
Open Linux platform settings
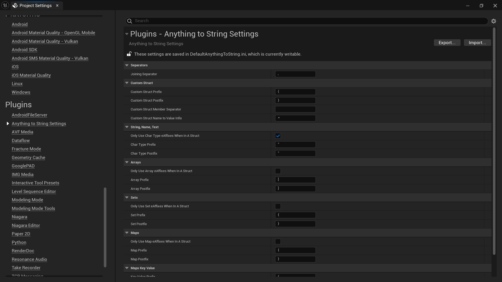click(x=17, y=84)
